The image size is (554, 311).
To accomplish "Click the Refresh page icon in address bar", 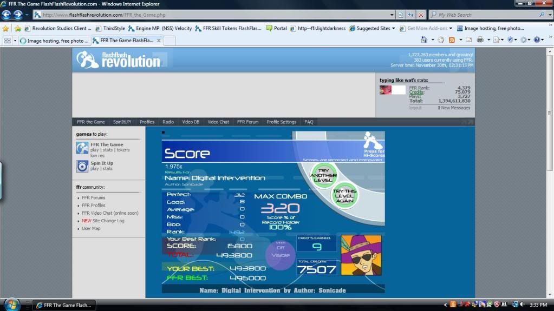I will click(410, 15).
